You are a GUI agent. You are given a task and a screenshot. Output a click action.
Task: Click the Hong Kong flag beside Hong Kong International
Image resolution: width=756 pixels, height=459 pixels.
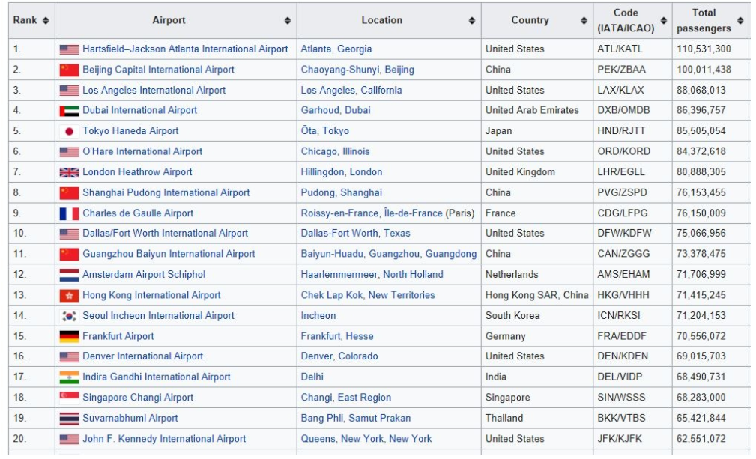pos(69,295)
